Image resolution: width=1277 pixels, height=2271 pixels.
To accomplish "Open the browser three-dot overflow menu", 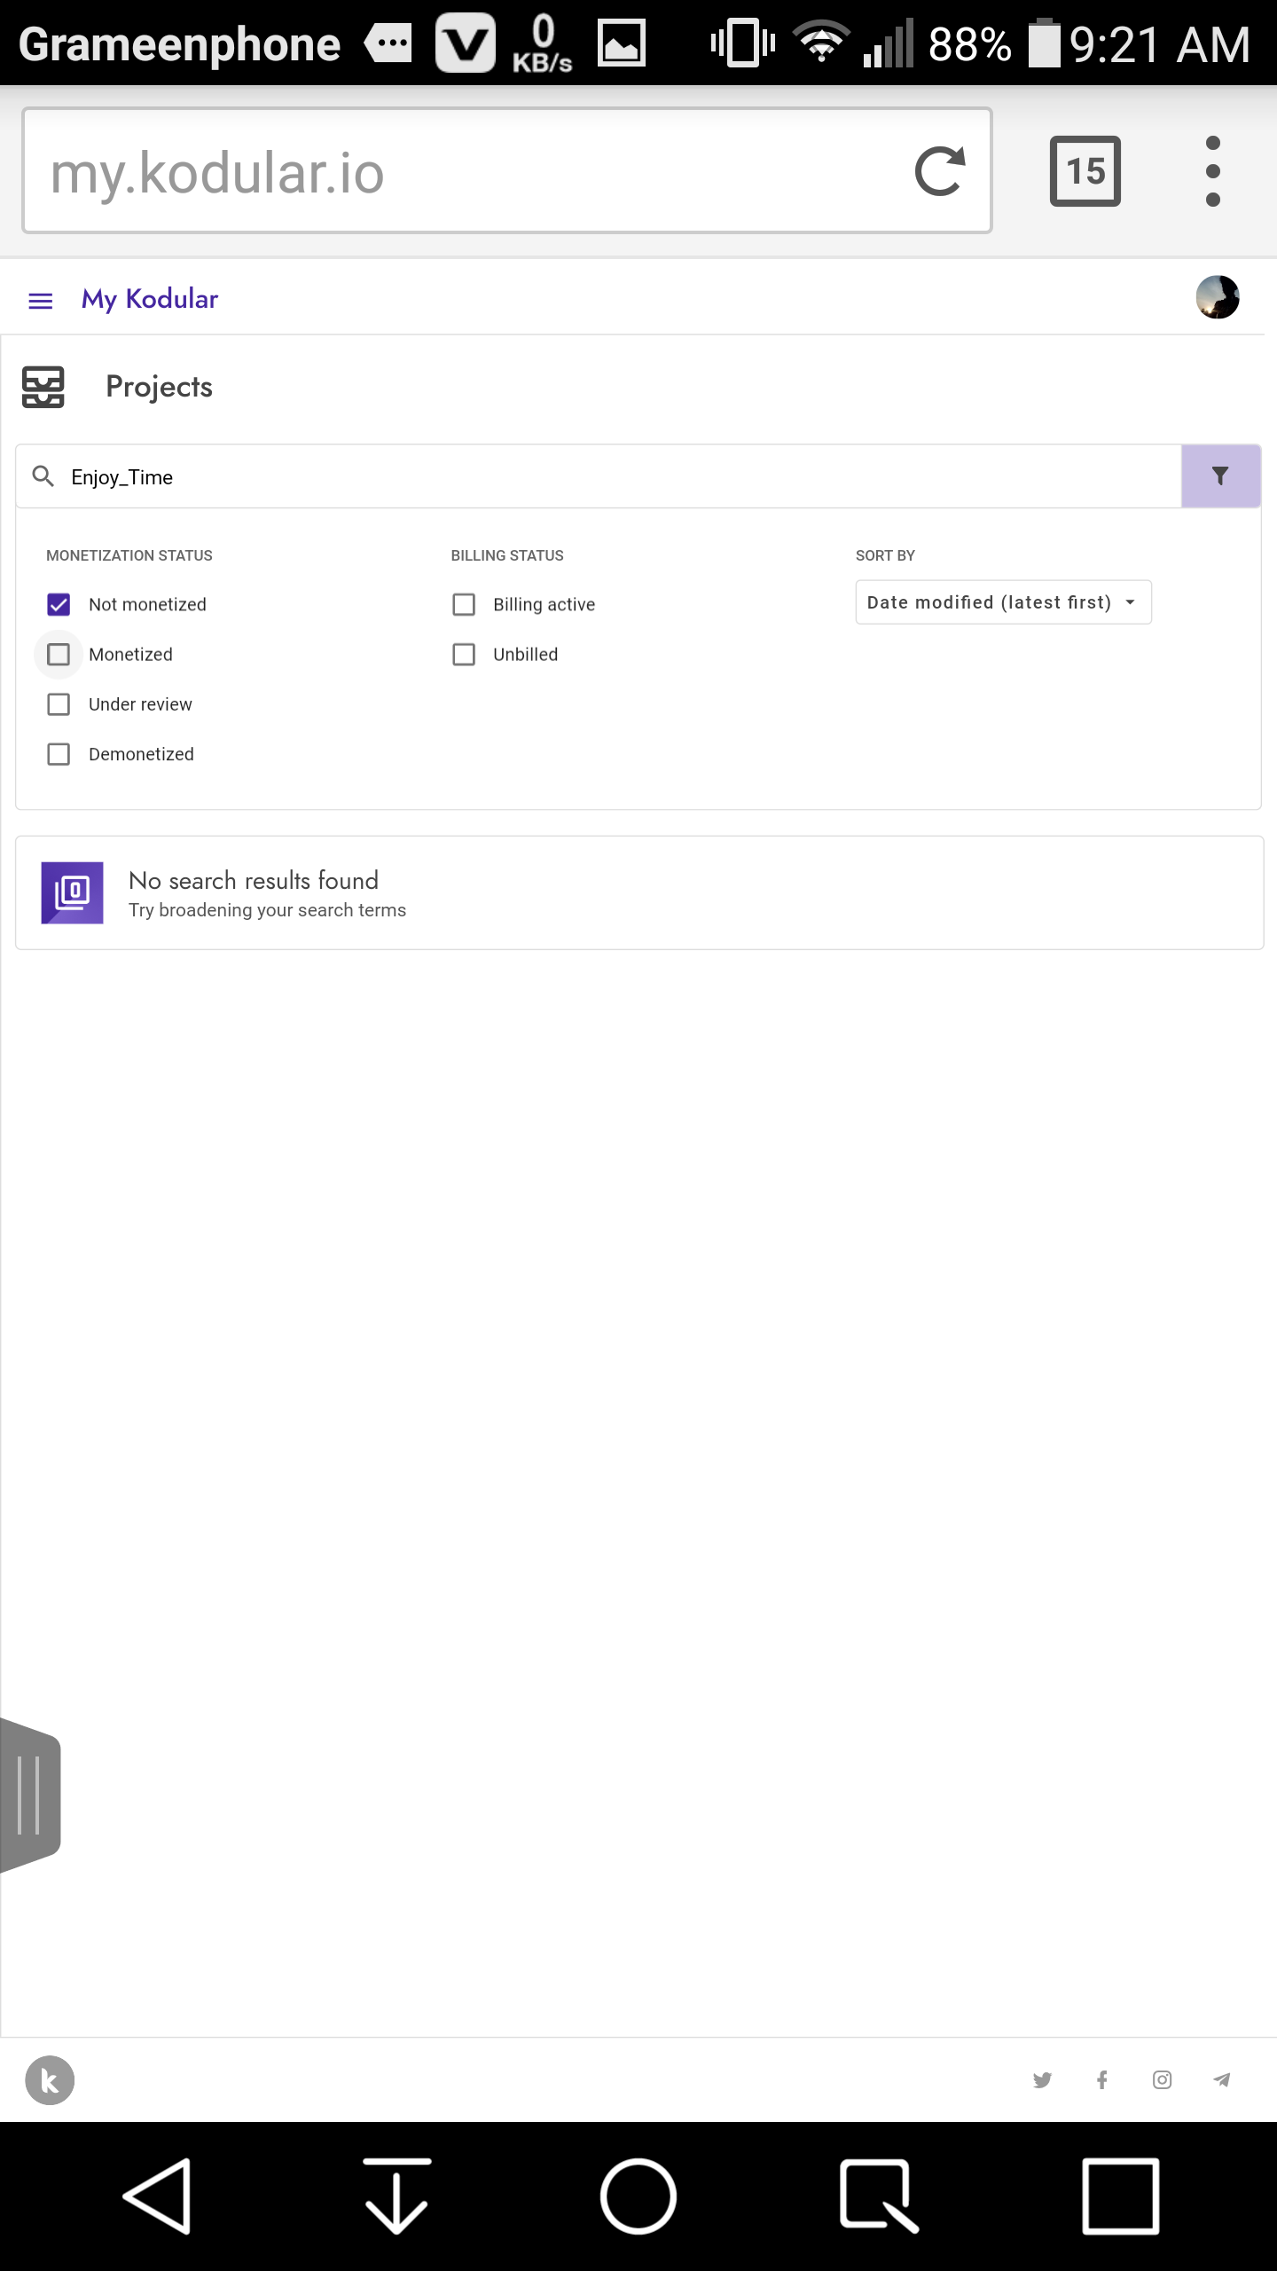I will click(x=1213, y=171).
